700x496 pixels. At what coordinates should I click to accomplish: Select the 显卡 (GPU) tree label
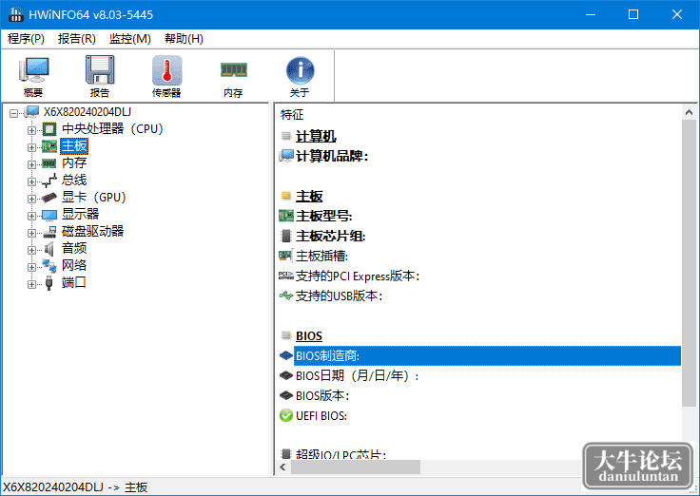tap(94, 197)
